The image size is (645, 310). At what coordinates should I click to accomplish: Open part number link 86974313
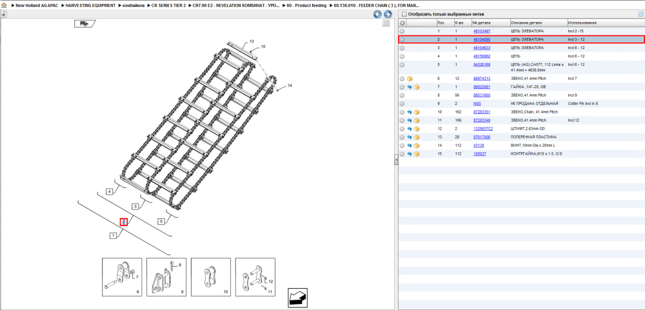[x=482, y=79]
